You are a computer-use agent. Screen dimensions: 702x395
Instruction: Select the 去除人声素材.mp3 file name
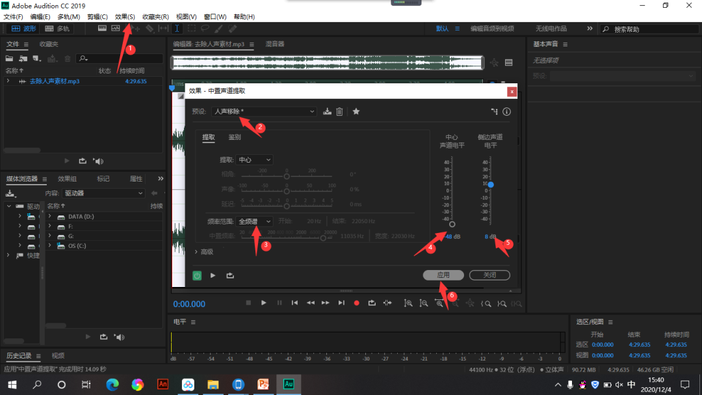coord(55,81)
